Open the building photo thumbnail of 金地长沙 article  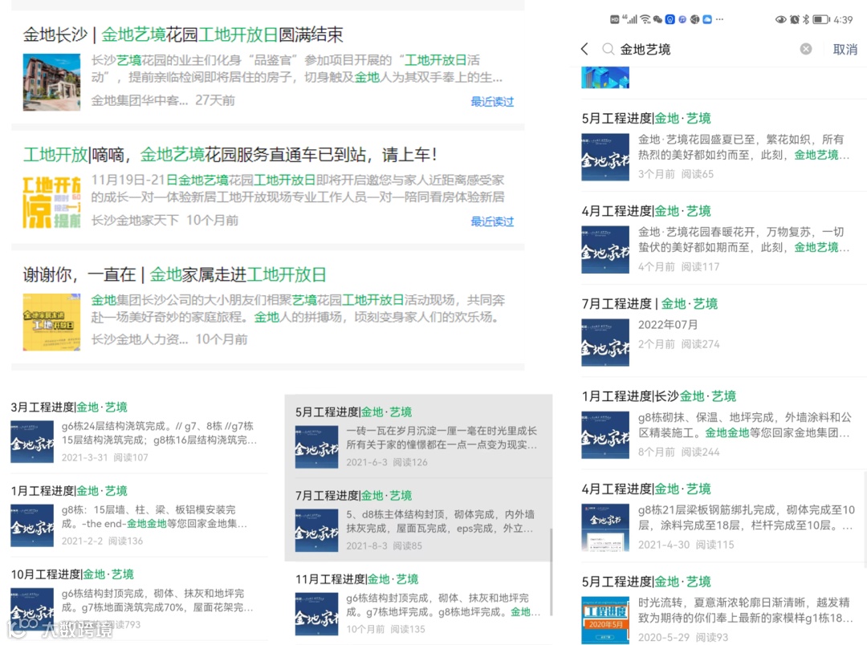coord(51,83)
